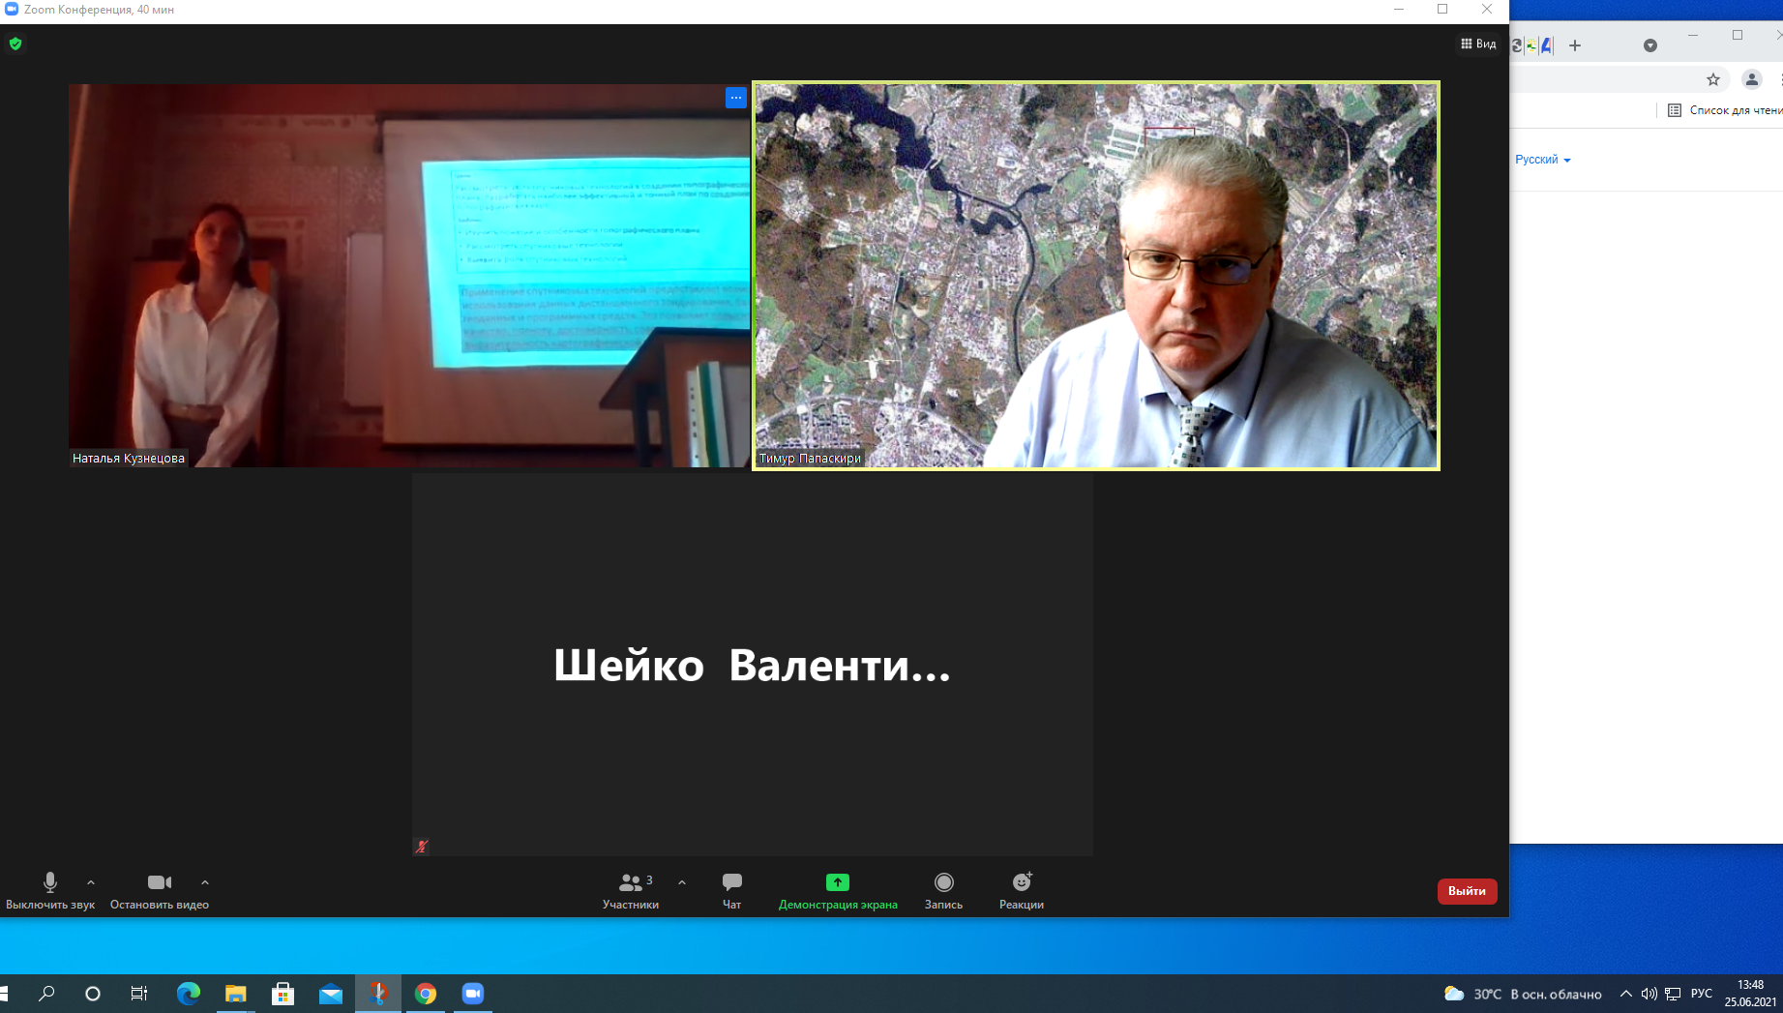Switch to Chrome tab with green emblem icon
The image size is (1783, 1013).
(1531, 45)
